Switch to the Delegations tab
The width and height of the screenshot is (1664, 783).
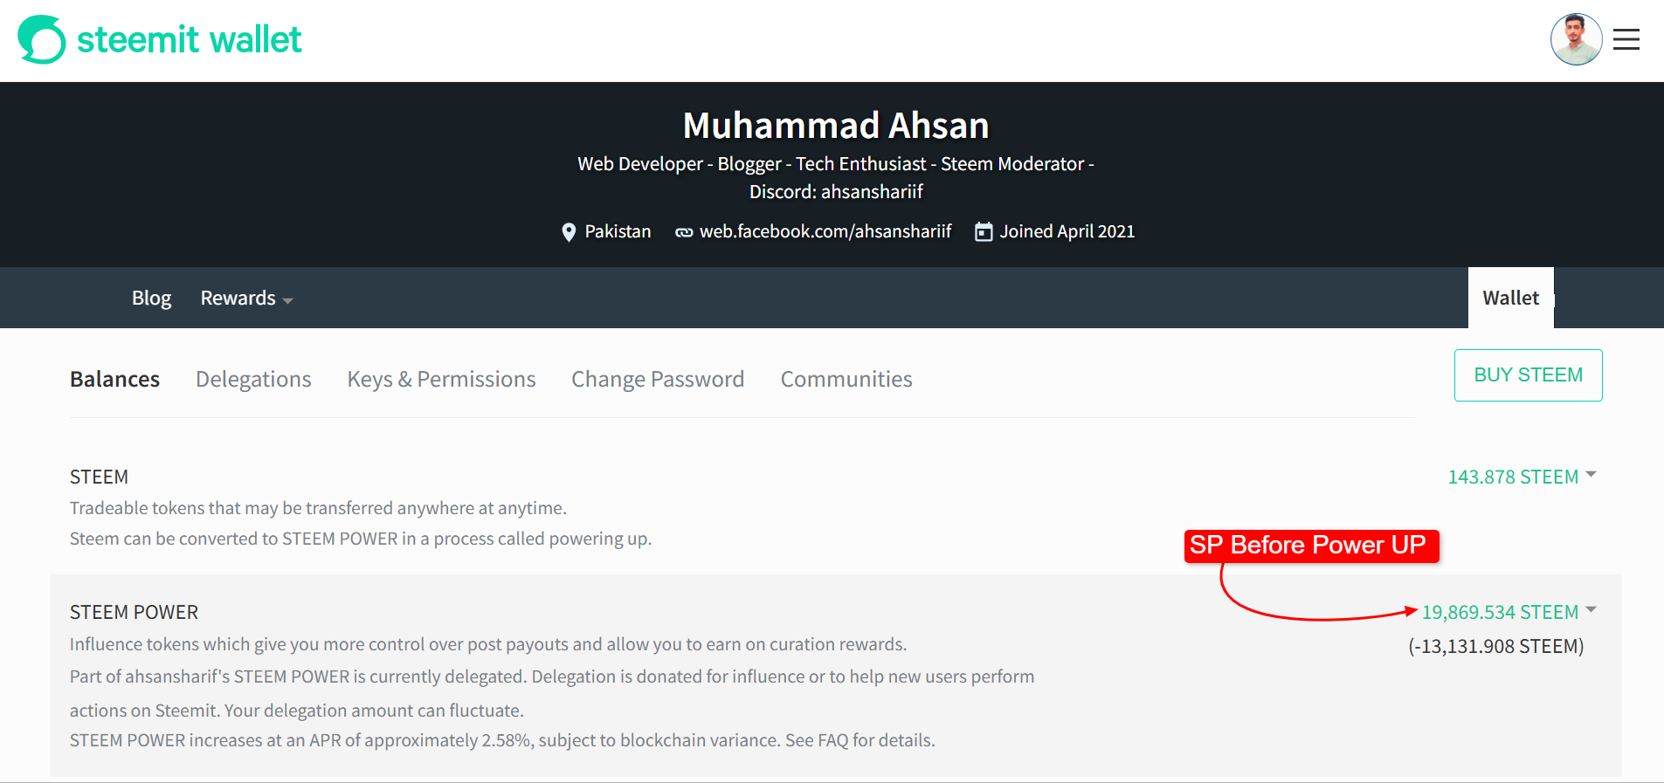[253, 379]
